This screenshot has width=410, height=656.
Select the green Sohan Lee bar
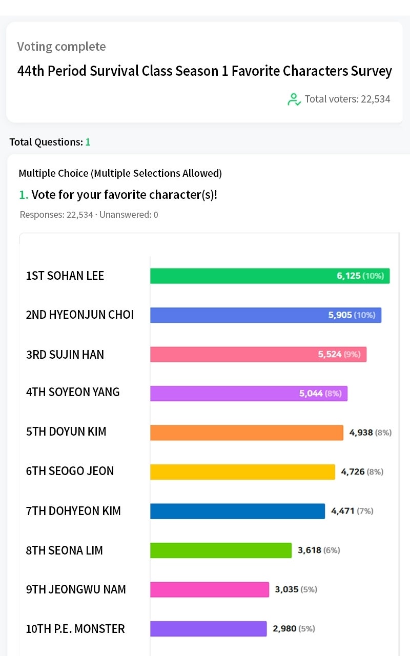270,276
